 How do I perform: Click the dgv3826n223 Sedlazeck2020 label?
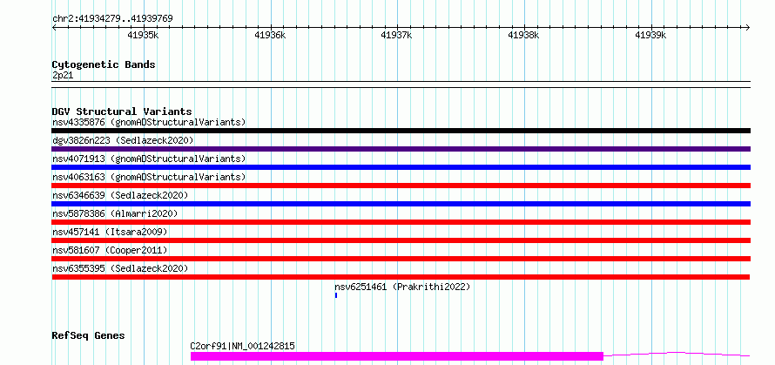click(x=123, y=140)
